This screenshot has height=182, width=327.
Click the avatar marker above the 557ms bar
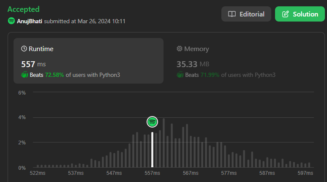point(152,122)
